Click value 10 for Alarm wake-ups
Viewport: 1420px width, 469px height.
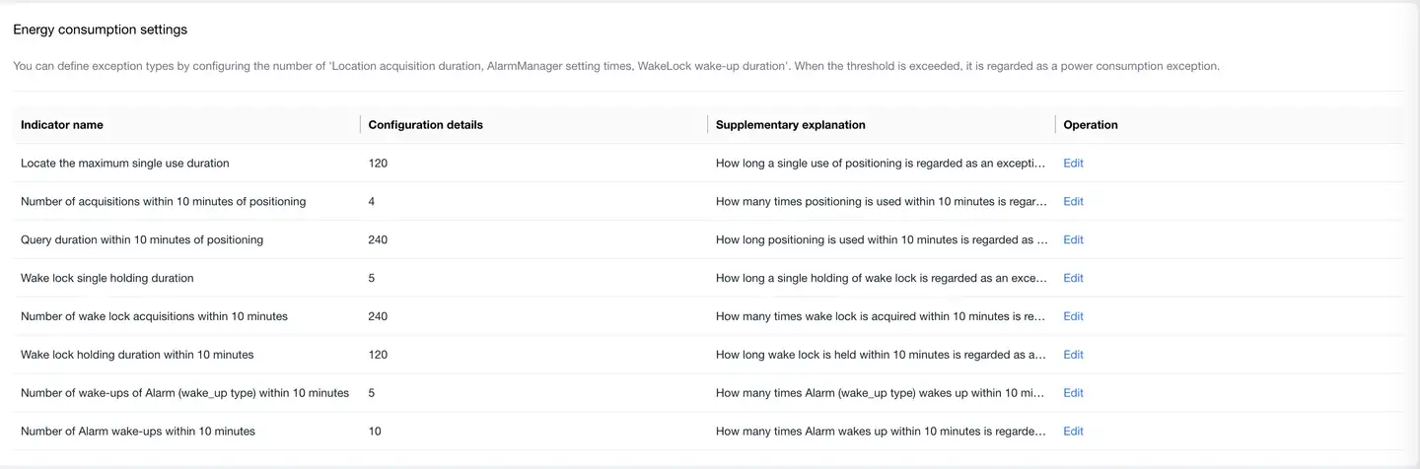(x=375, y=432)
